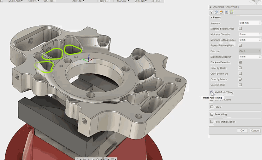
Task: Open the Tool tab icon in Contour dialog
Action: pos(211,12)
